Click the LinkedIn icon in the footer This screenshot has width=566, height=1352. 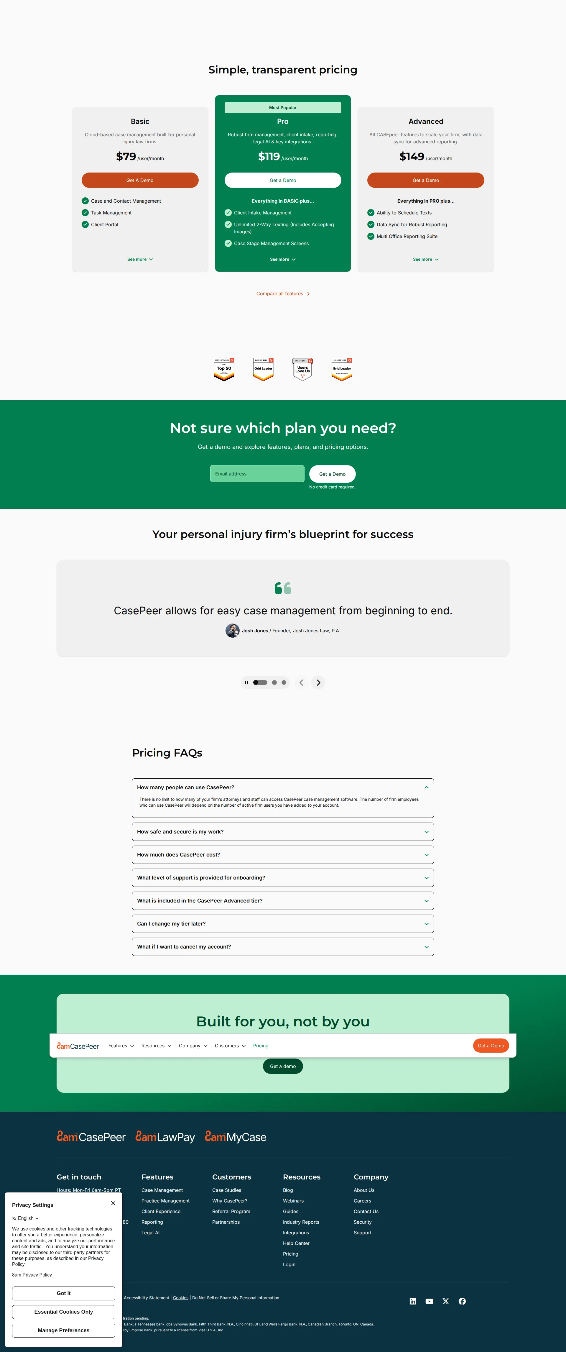tap(413, 1301)
